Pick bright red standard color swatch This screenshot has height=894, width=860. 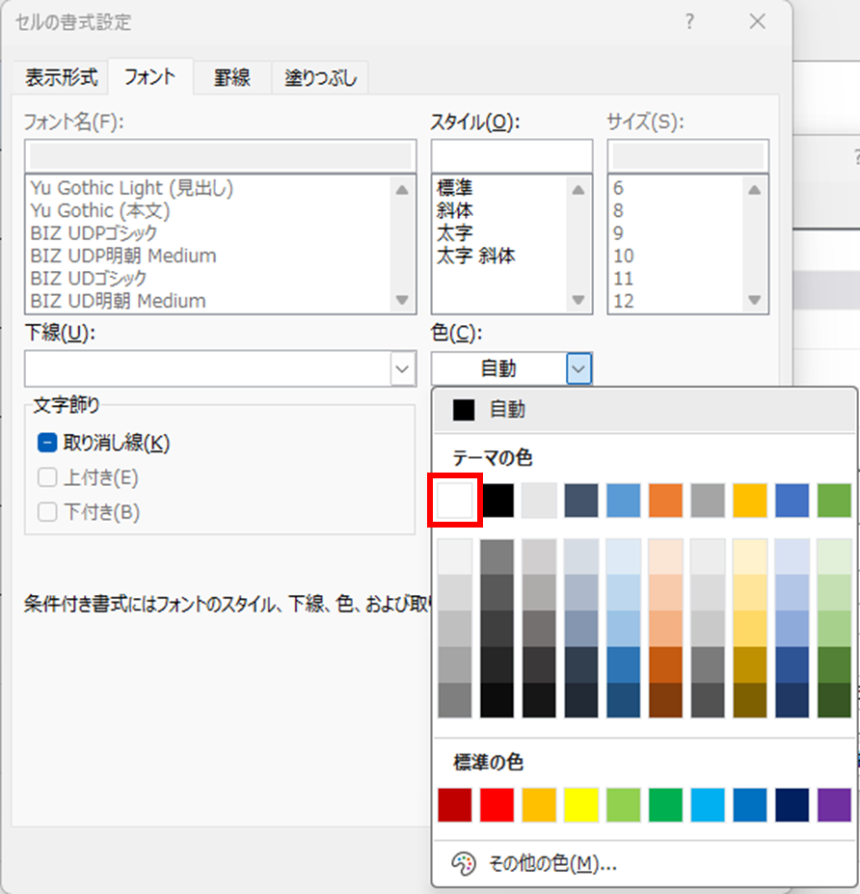(x=497, y=804)
